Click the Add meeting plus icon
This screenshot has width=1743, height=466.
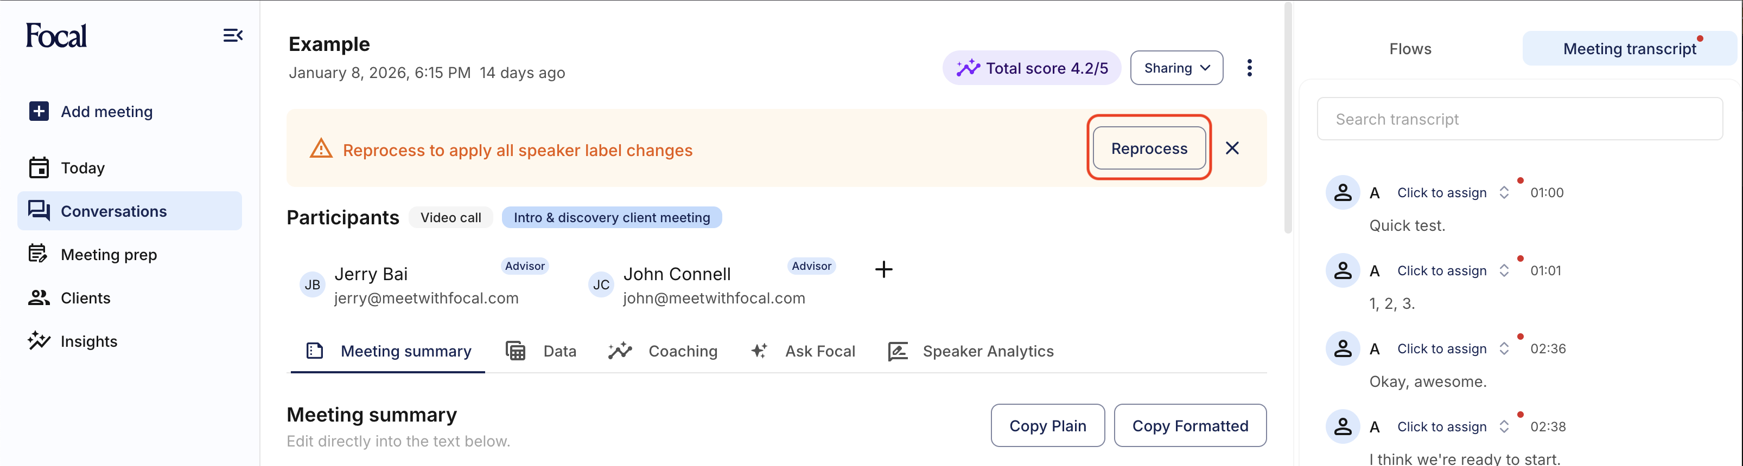point(39,112)
